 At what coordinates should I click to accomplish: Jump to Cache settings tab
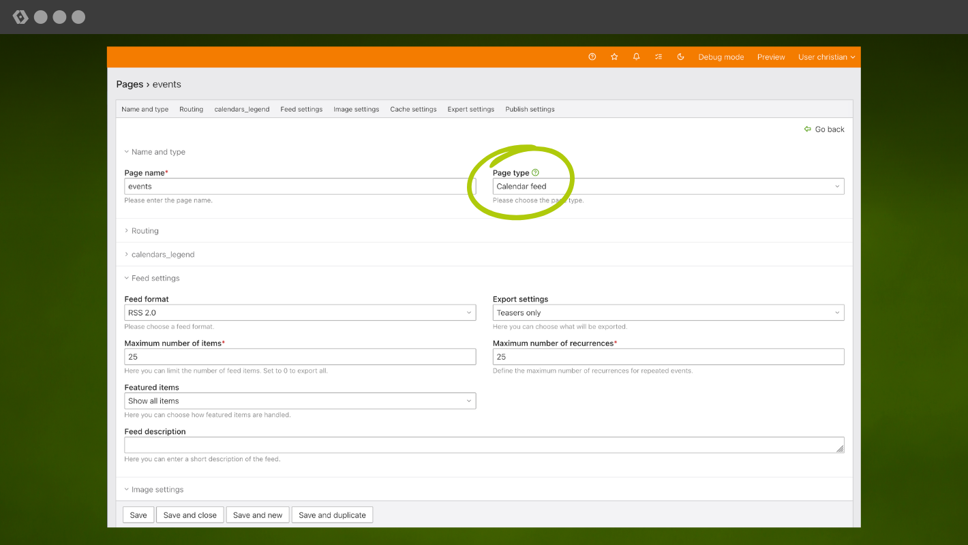(x=413, y=109)
